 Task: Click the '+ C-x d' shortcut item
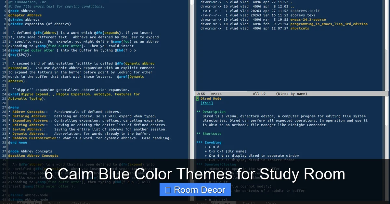pos(212,147)
